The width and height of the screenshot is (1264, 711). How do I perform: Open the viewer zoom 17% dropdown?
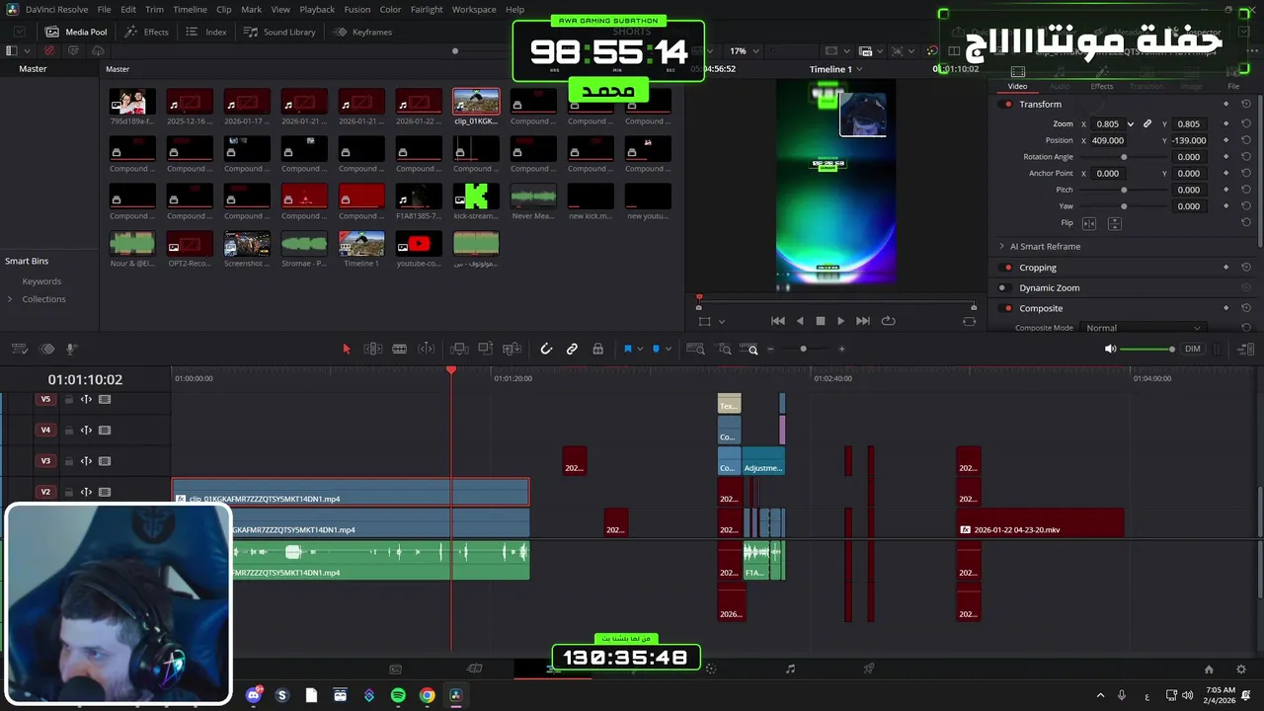743,51
